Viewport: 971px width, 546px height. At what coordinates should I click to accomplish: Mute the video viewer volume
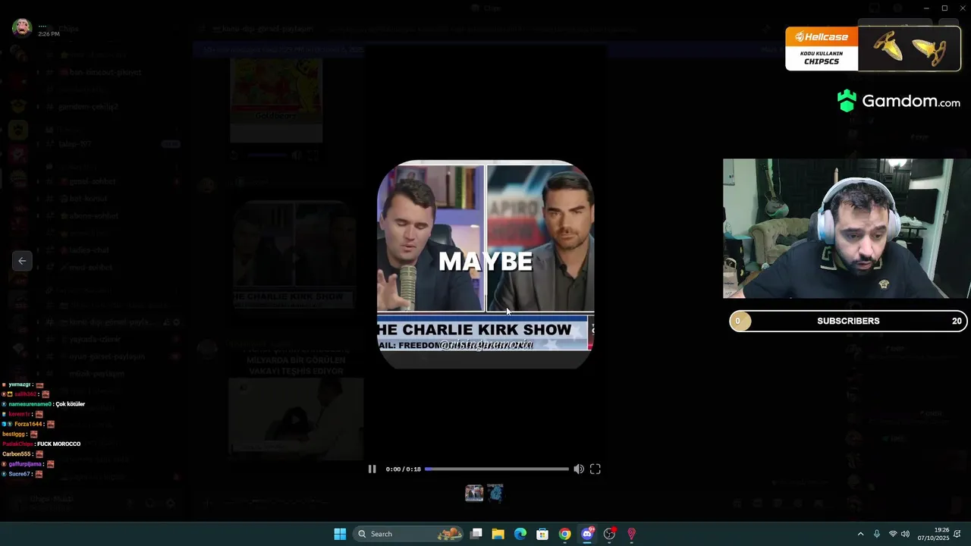579,469
